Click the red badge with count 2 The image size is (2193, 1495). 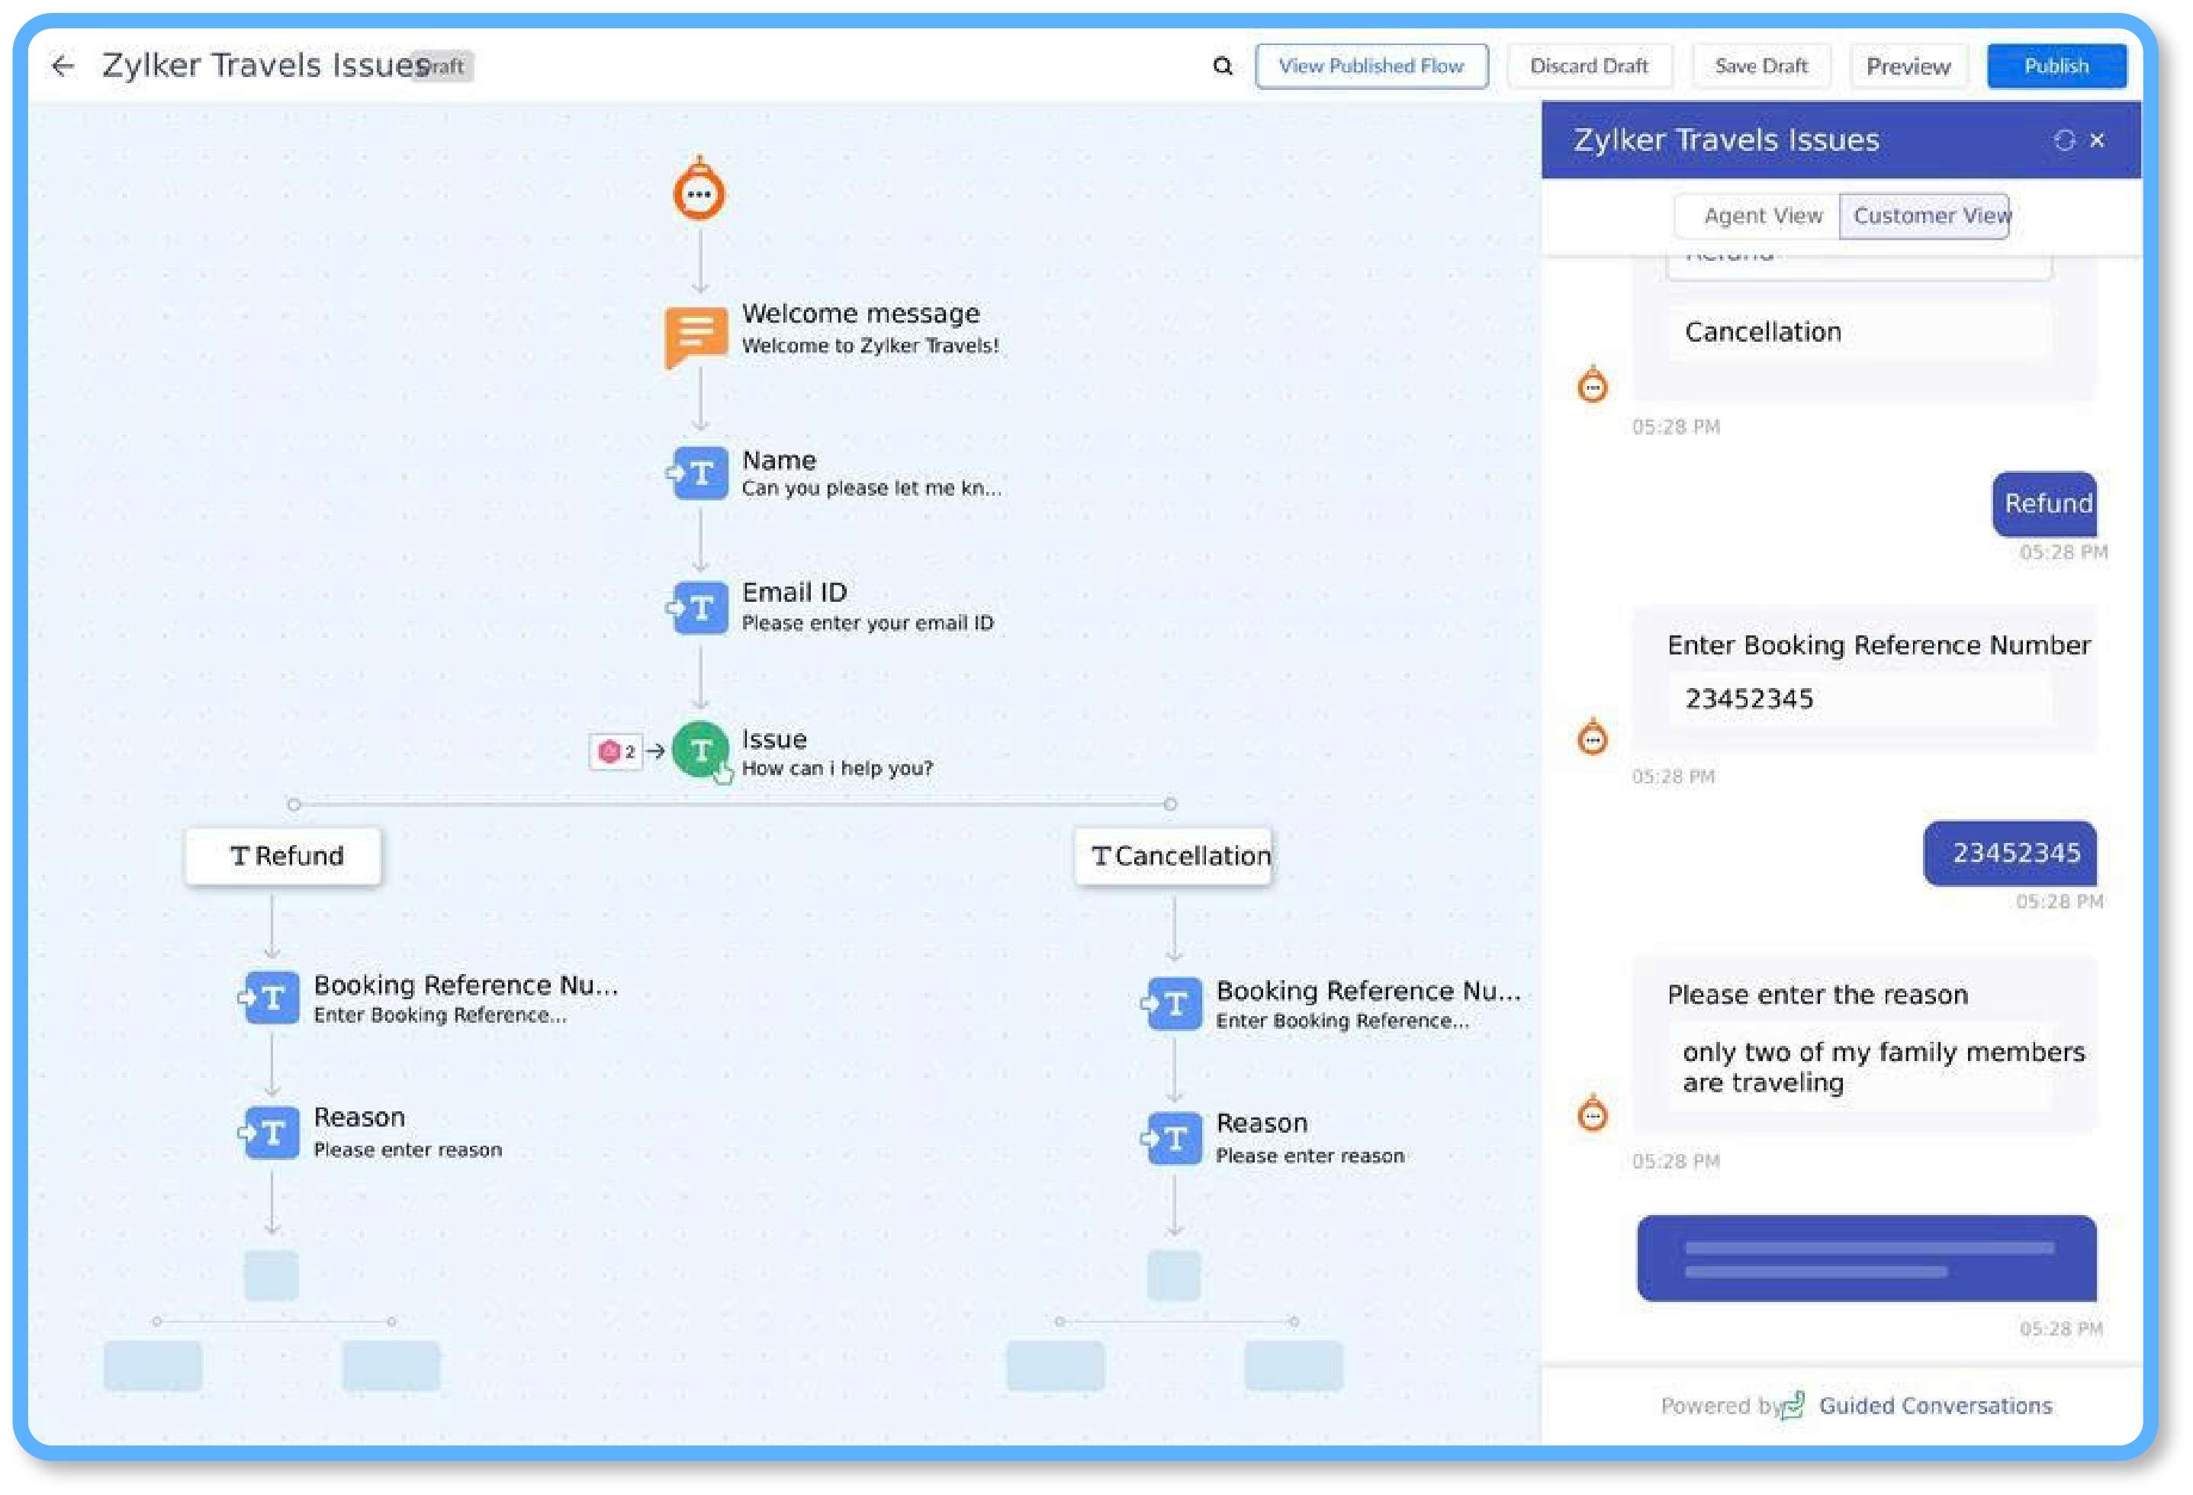[x=616, y=751]
